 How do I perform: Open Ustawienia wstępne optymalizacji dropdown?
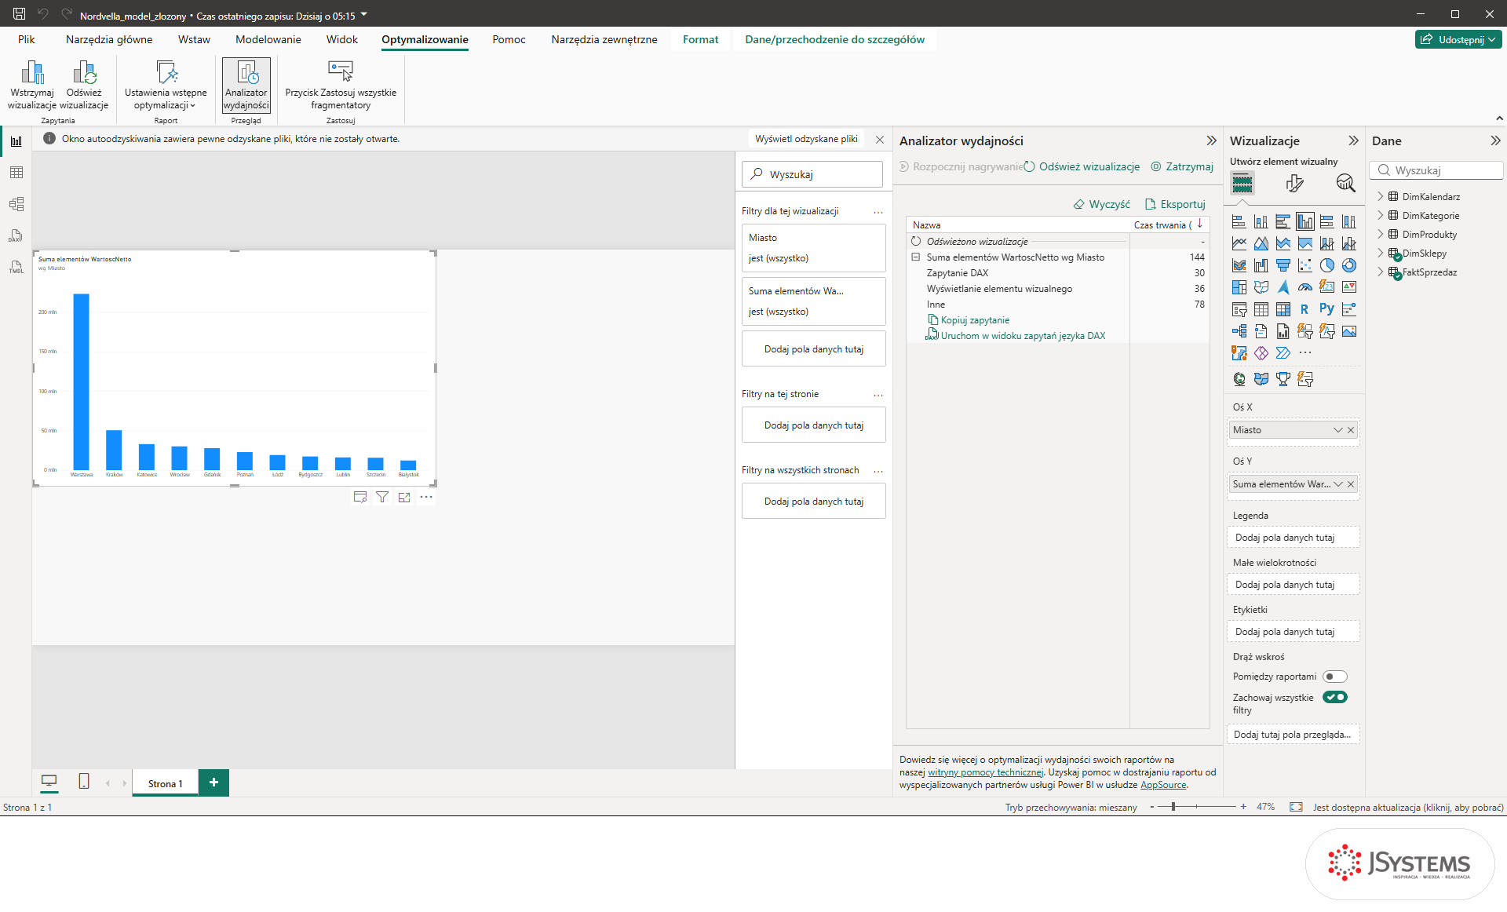click(x=166, y=86)
